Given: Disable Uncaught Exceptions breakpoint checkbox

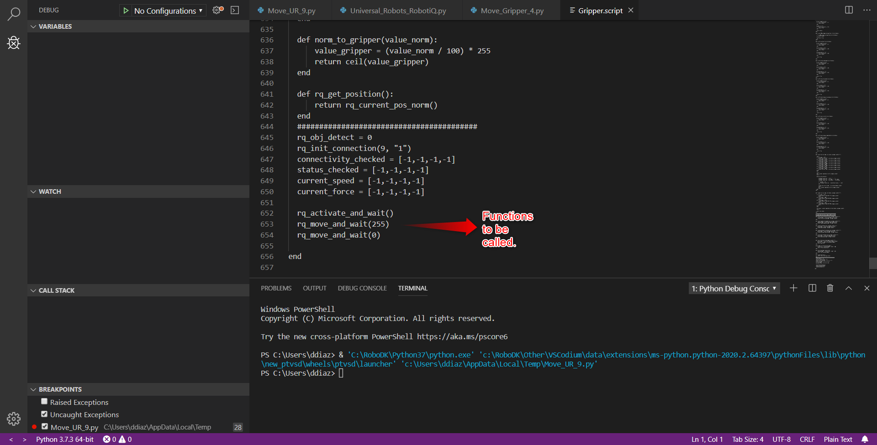Looking at the screenshot, I should 44,414.
